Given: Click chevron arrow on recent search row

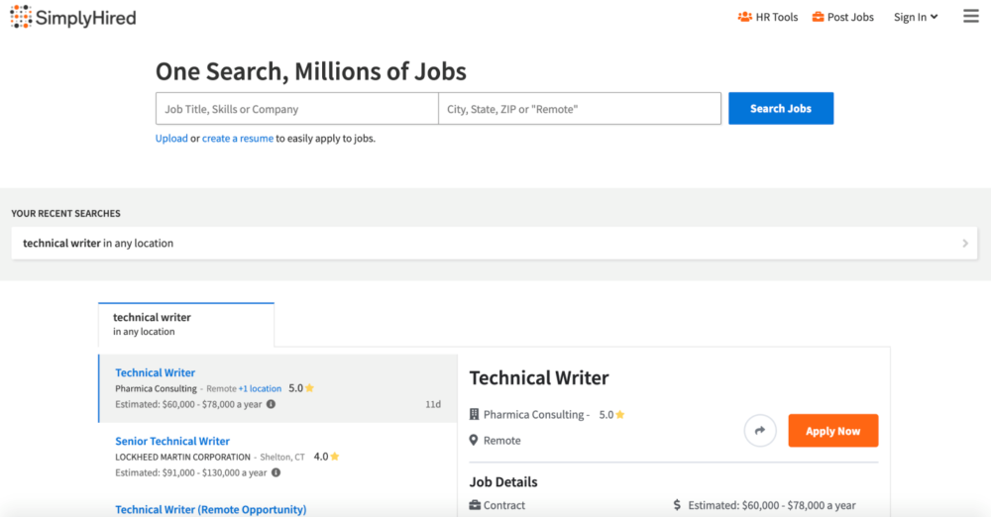Looking at the screenshot, I should (x=965, y=244).
